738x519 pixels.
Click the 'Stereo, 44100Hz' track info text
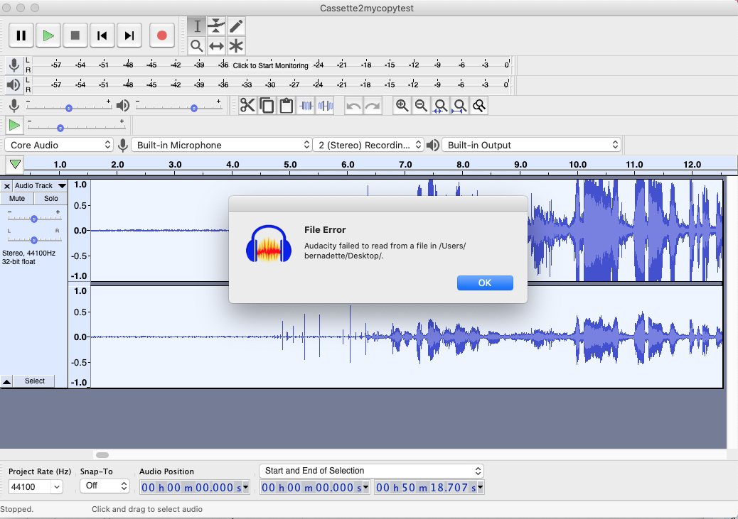(28, 253)
